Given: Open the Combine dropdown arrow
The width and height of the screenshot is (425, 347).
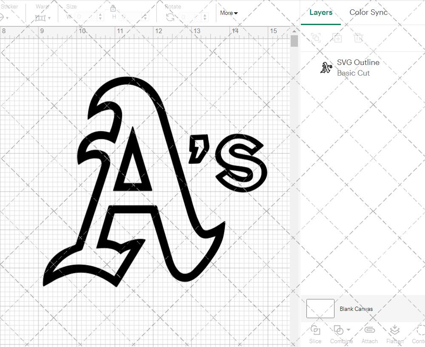Looking at the screenshot, I should coord(348,330).
